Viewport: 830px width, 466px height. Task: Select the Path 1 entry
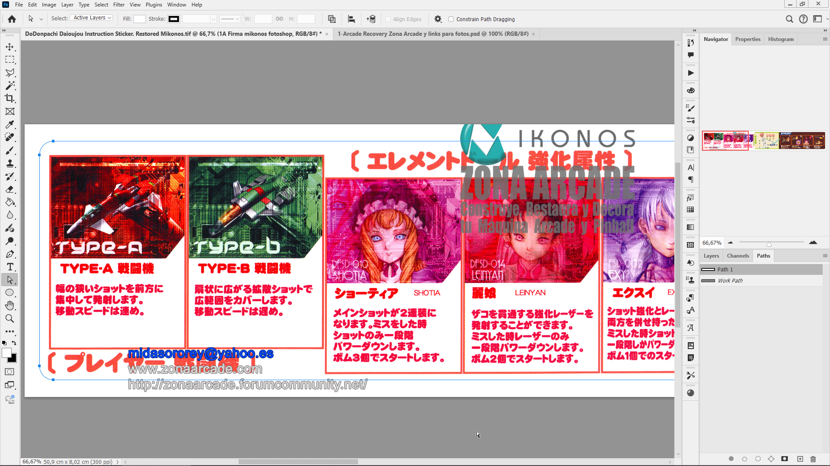761,269
